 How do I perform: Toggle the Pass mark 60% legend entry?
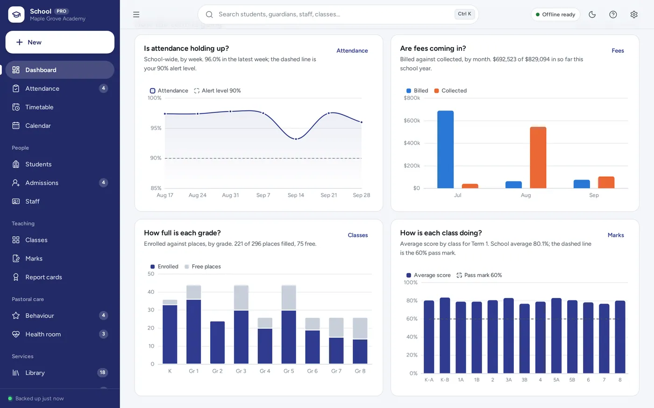479,276
